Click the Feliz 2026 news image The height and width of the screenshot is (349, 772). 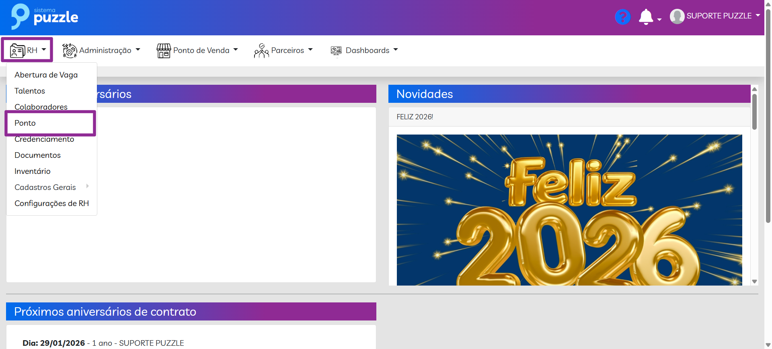569,210
